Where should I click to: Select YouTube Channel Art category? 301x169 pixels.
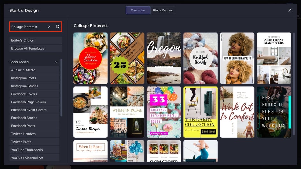(x=34, y=158)
